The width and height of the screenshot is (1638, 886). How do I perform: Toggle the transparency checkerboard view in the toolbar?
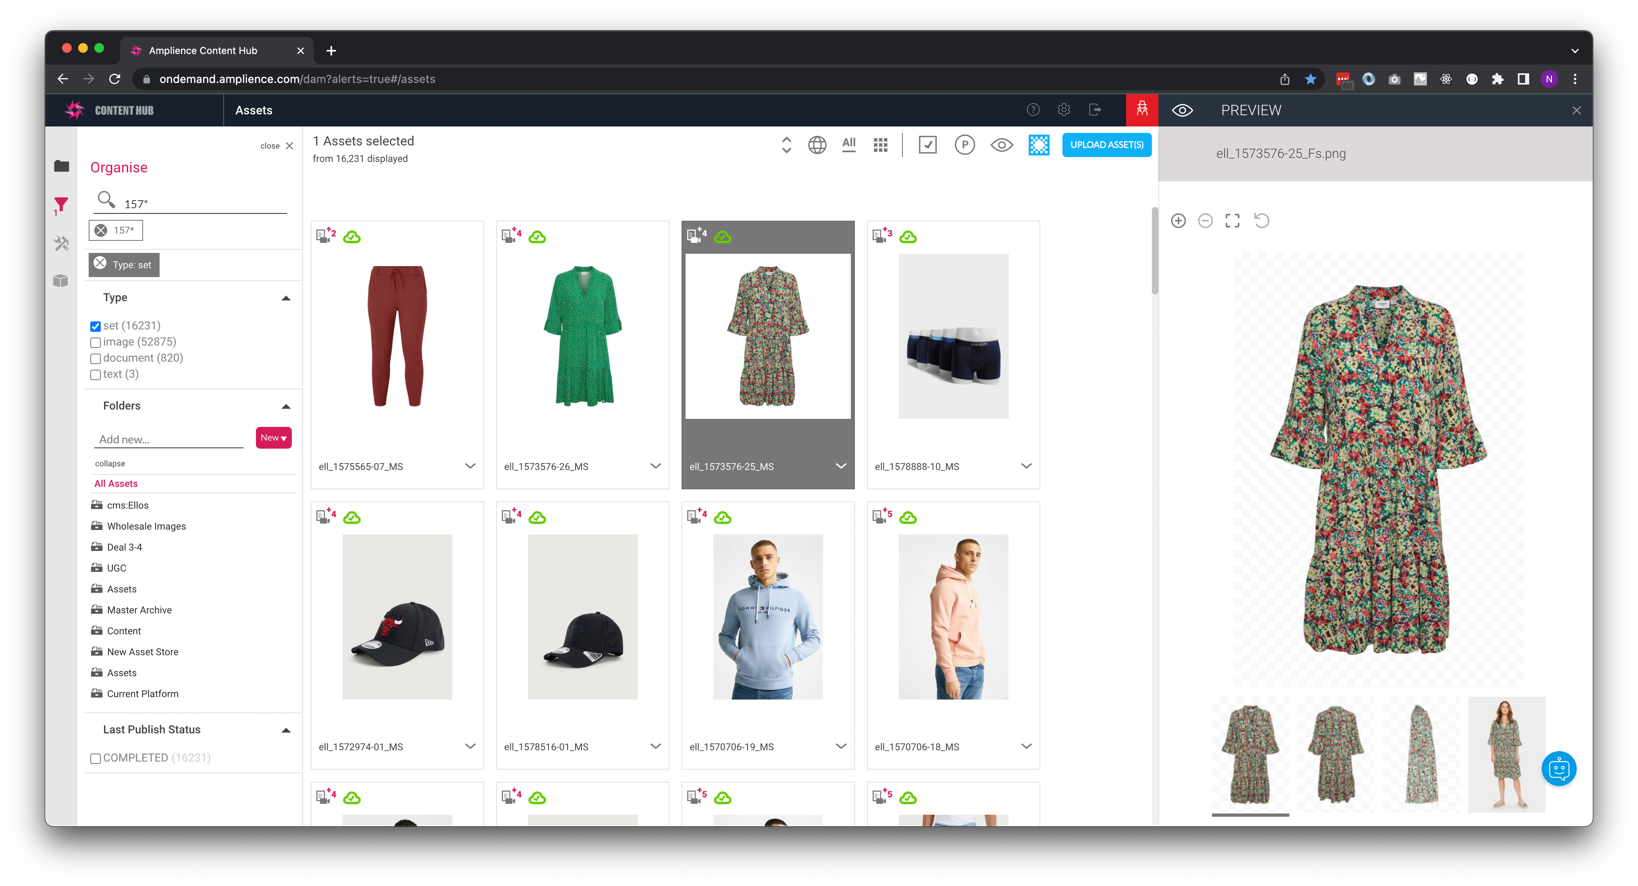pos(1039,145)
